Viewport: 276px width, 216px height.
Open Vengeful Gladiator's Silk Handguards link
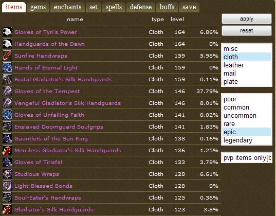point(68,103)
